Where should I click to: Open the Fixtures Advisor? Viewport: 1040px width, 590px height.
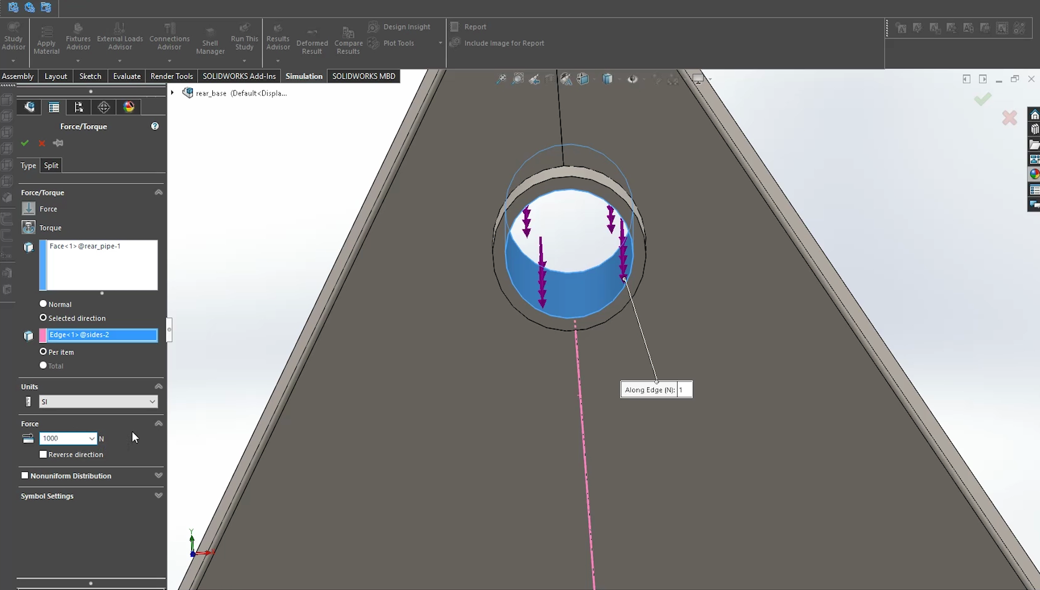click(x=78, y=36)
